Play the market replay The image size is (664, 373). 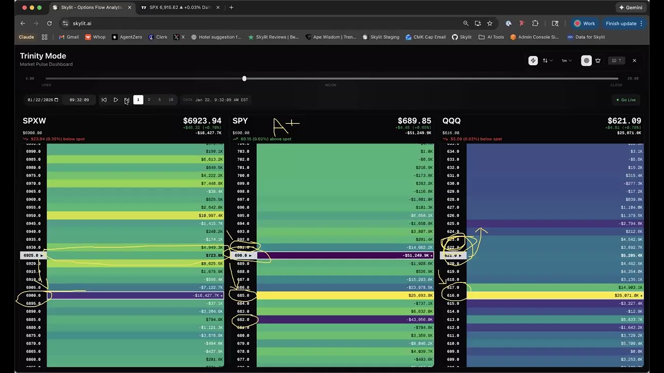click(x=116, y=100)
